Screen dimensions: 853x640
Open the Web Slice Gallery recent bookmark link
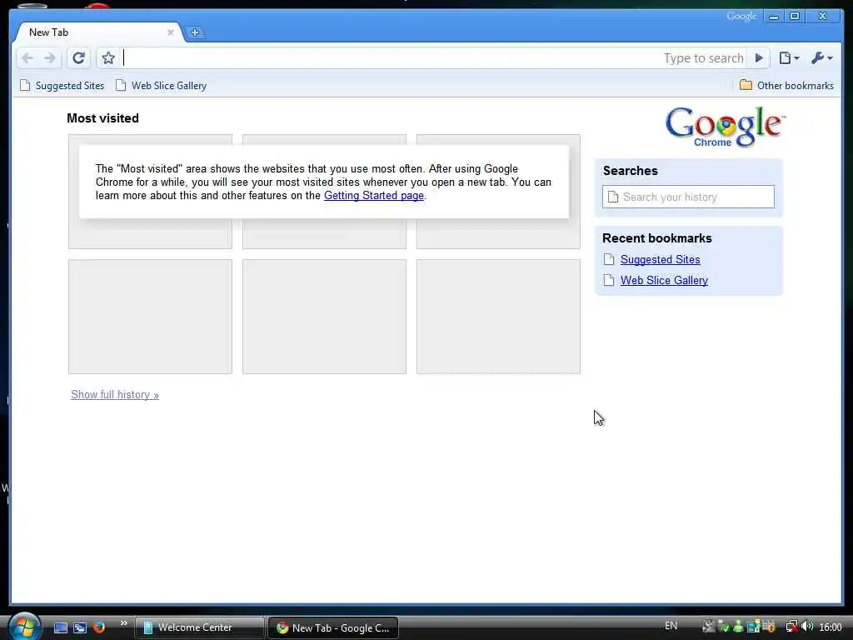tap(664, 280)
